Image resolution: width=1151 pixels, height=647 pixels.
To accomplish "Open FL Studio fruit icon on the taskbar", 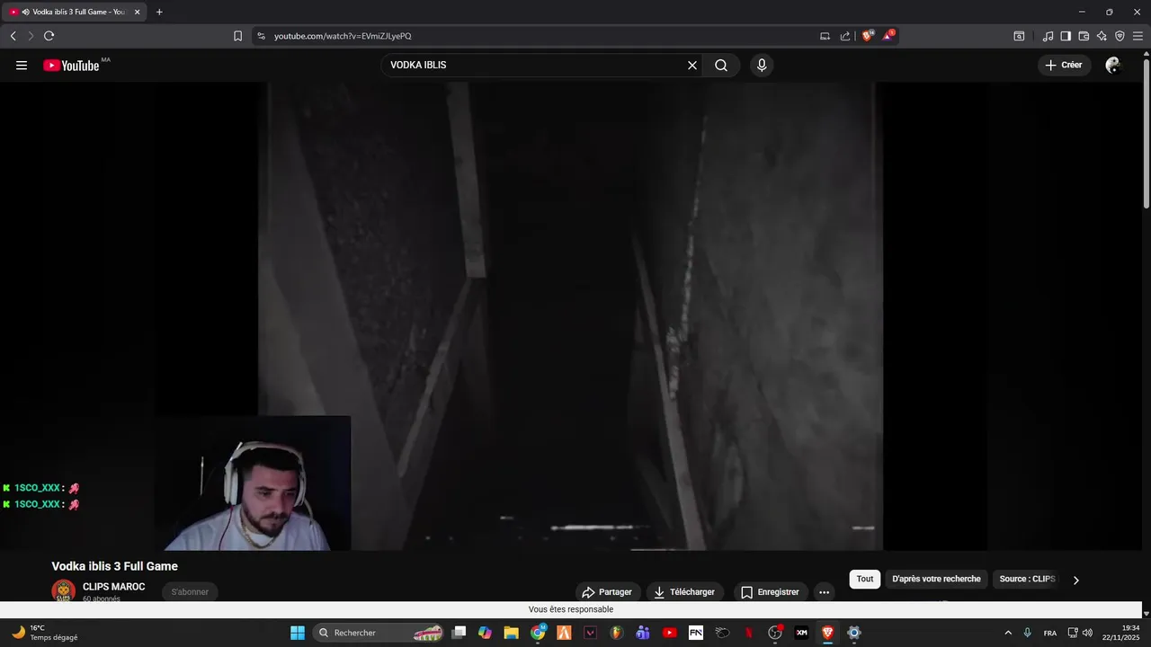I will pyautogui.click(x=616, y=633).
